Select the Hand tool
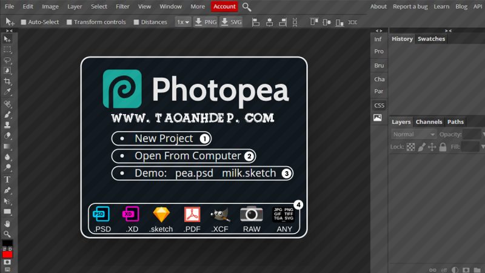This screenshot has height=273, width=485. [7, 223]
